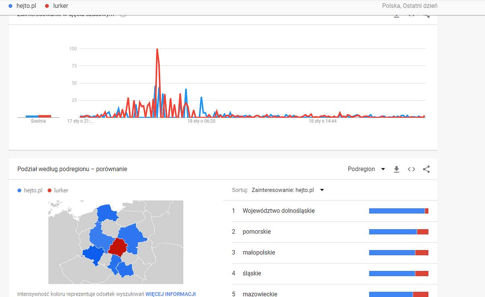This screenshot has width=485, height=297.
Task: Click the hejto.pl term in top bar
Action: [26, 6]
